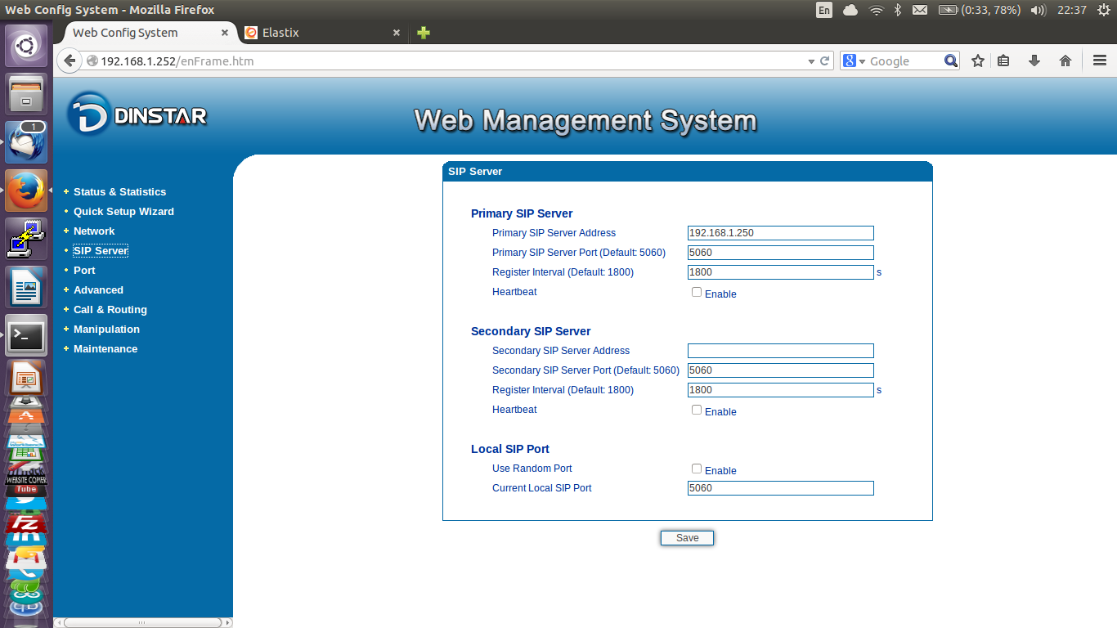1117x628 pixels.
Task: Open the Port menu item
Action: [x=84, y=271]
